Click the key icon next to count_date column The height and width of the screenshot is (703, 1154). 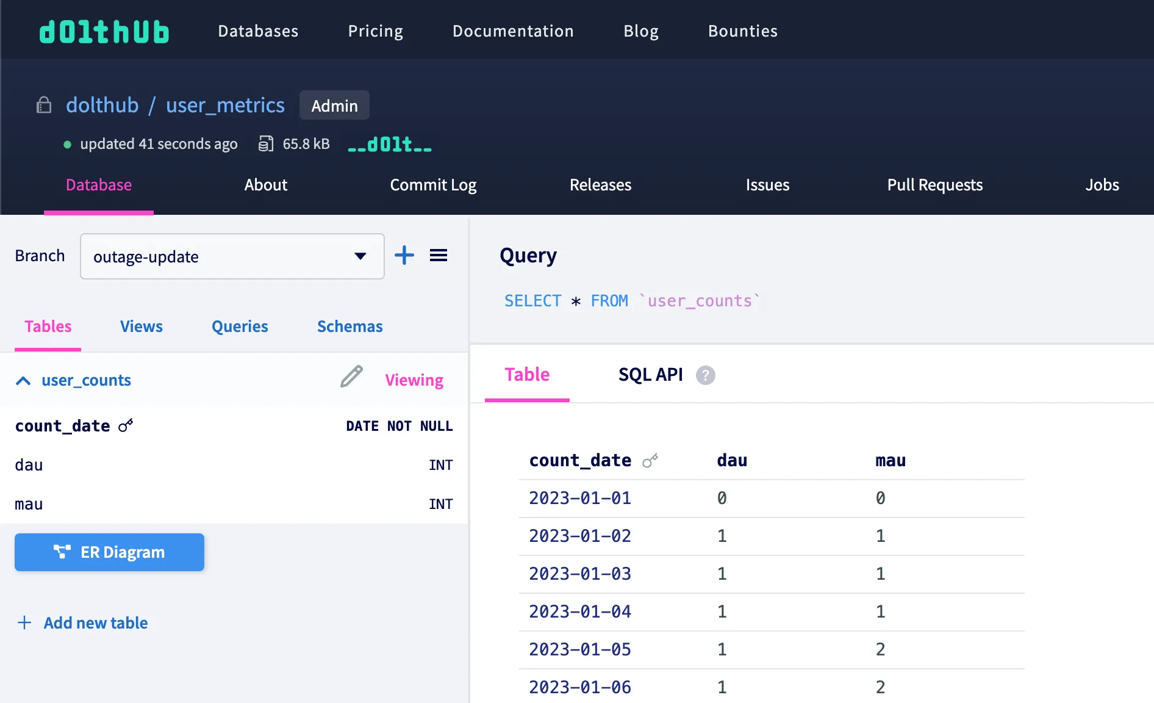125,426
